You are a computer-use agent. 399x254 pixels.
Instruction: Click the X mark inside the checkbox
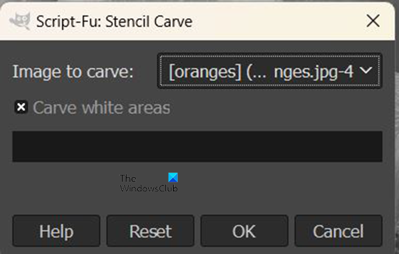21,107
